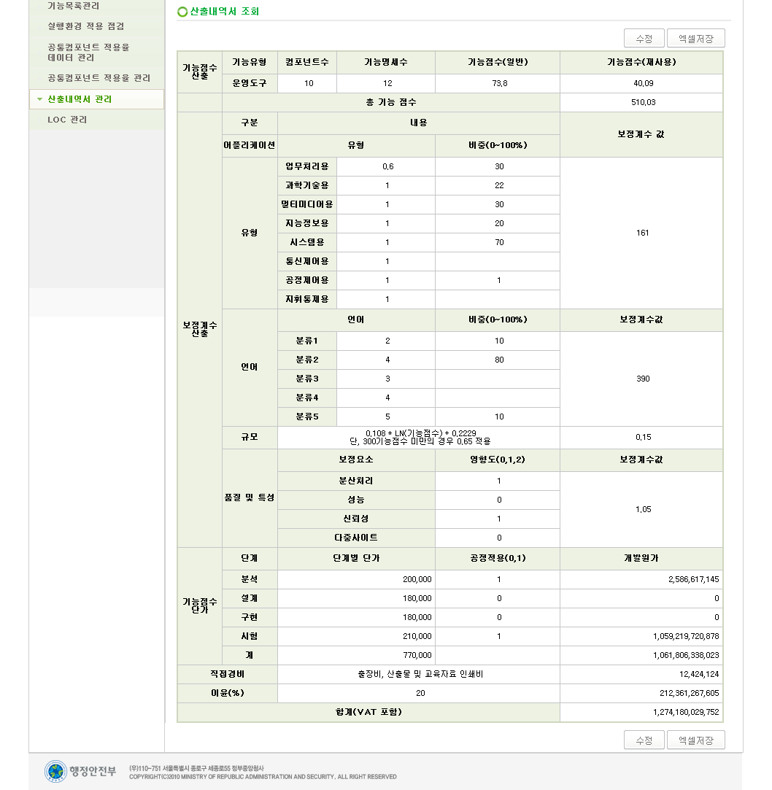Click the 총 기능 점수 value 510.03
Viewport: 772px width, 790px height.
pyautogui.click(x=642, y=103)
